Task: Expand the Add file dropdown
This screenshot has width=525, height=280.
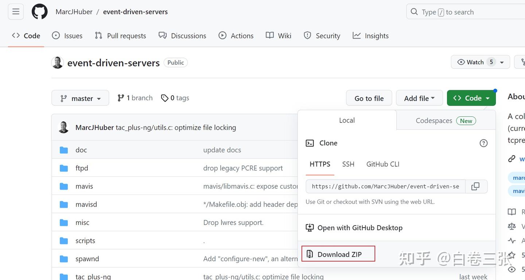Action: [x=419, y=98]
